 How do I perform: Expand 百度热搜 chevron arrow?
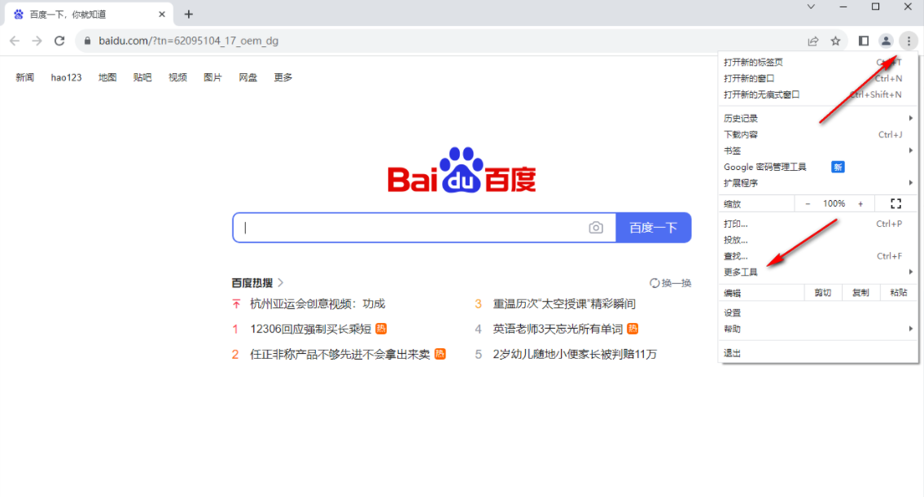[281, 282]
